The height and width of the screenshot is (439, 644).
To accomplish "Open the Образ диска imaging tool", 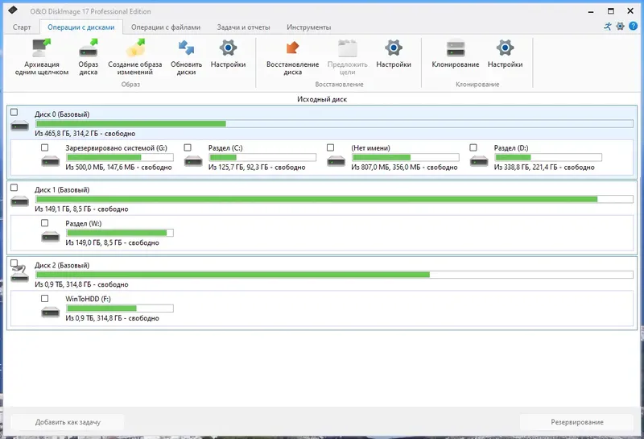I will point(89,56).
